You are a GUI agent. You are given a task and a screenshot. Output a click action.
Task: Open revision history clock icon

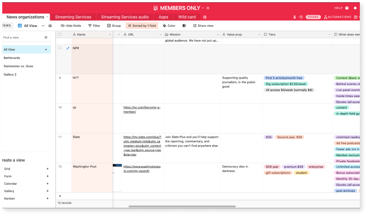[301, 17]
